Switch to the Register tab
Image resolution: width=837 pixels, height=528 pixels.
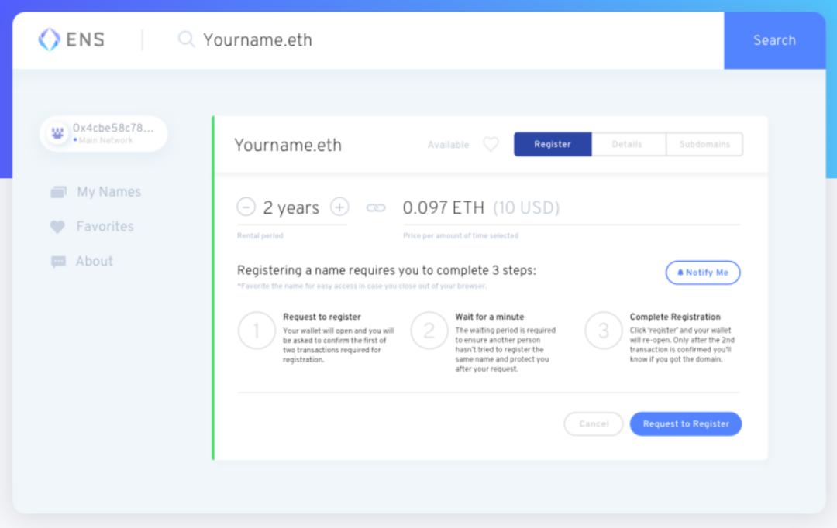point(553,145)
